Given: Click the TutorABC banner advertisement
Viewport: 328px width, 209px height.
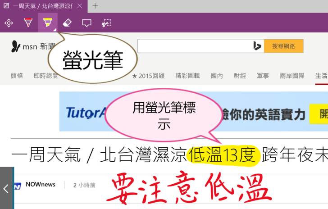Looking at the screenshot, I should (x=193, y=112).
